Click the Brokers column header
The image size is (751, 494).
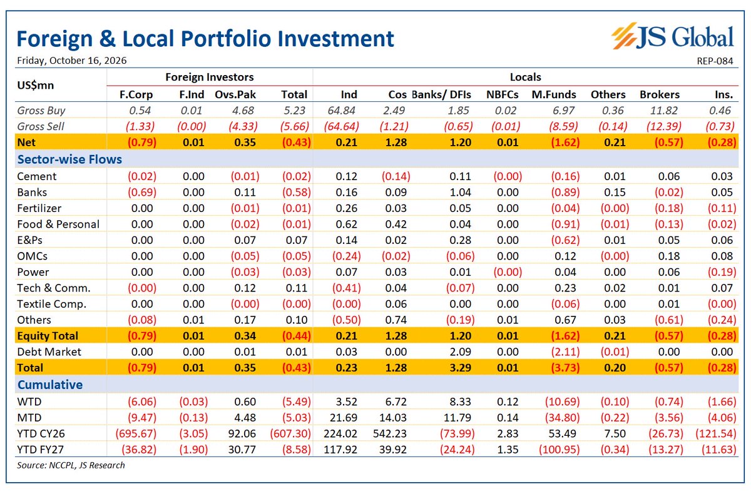(x=660, y=94)
